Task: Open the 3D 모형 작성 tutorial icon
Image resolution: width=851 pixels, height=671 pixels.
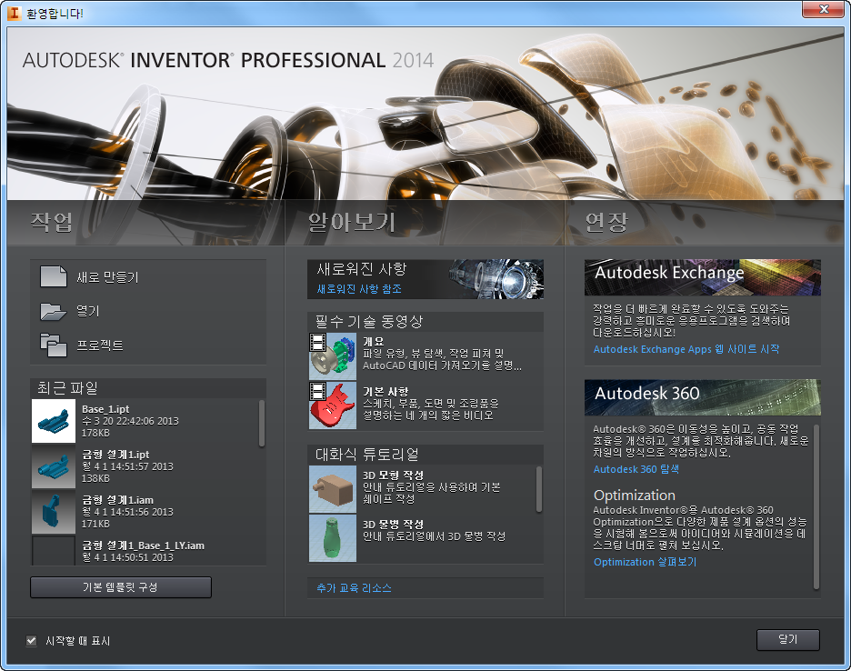Action: [x=333, y=489]
